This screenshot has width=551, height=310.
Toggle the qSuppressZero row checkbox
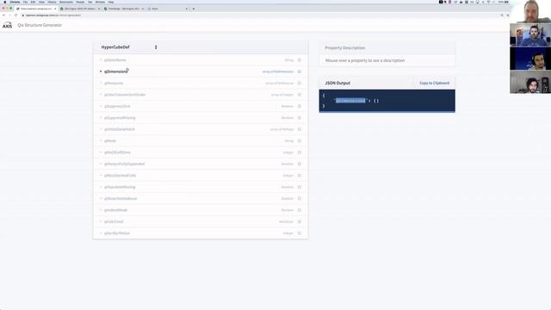point(300,106)
